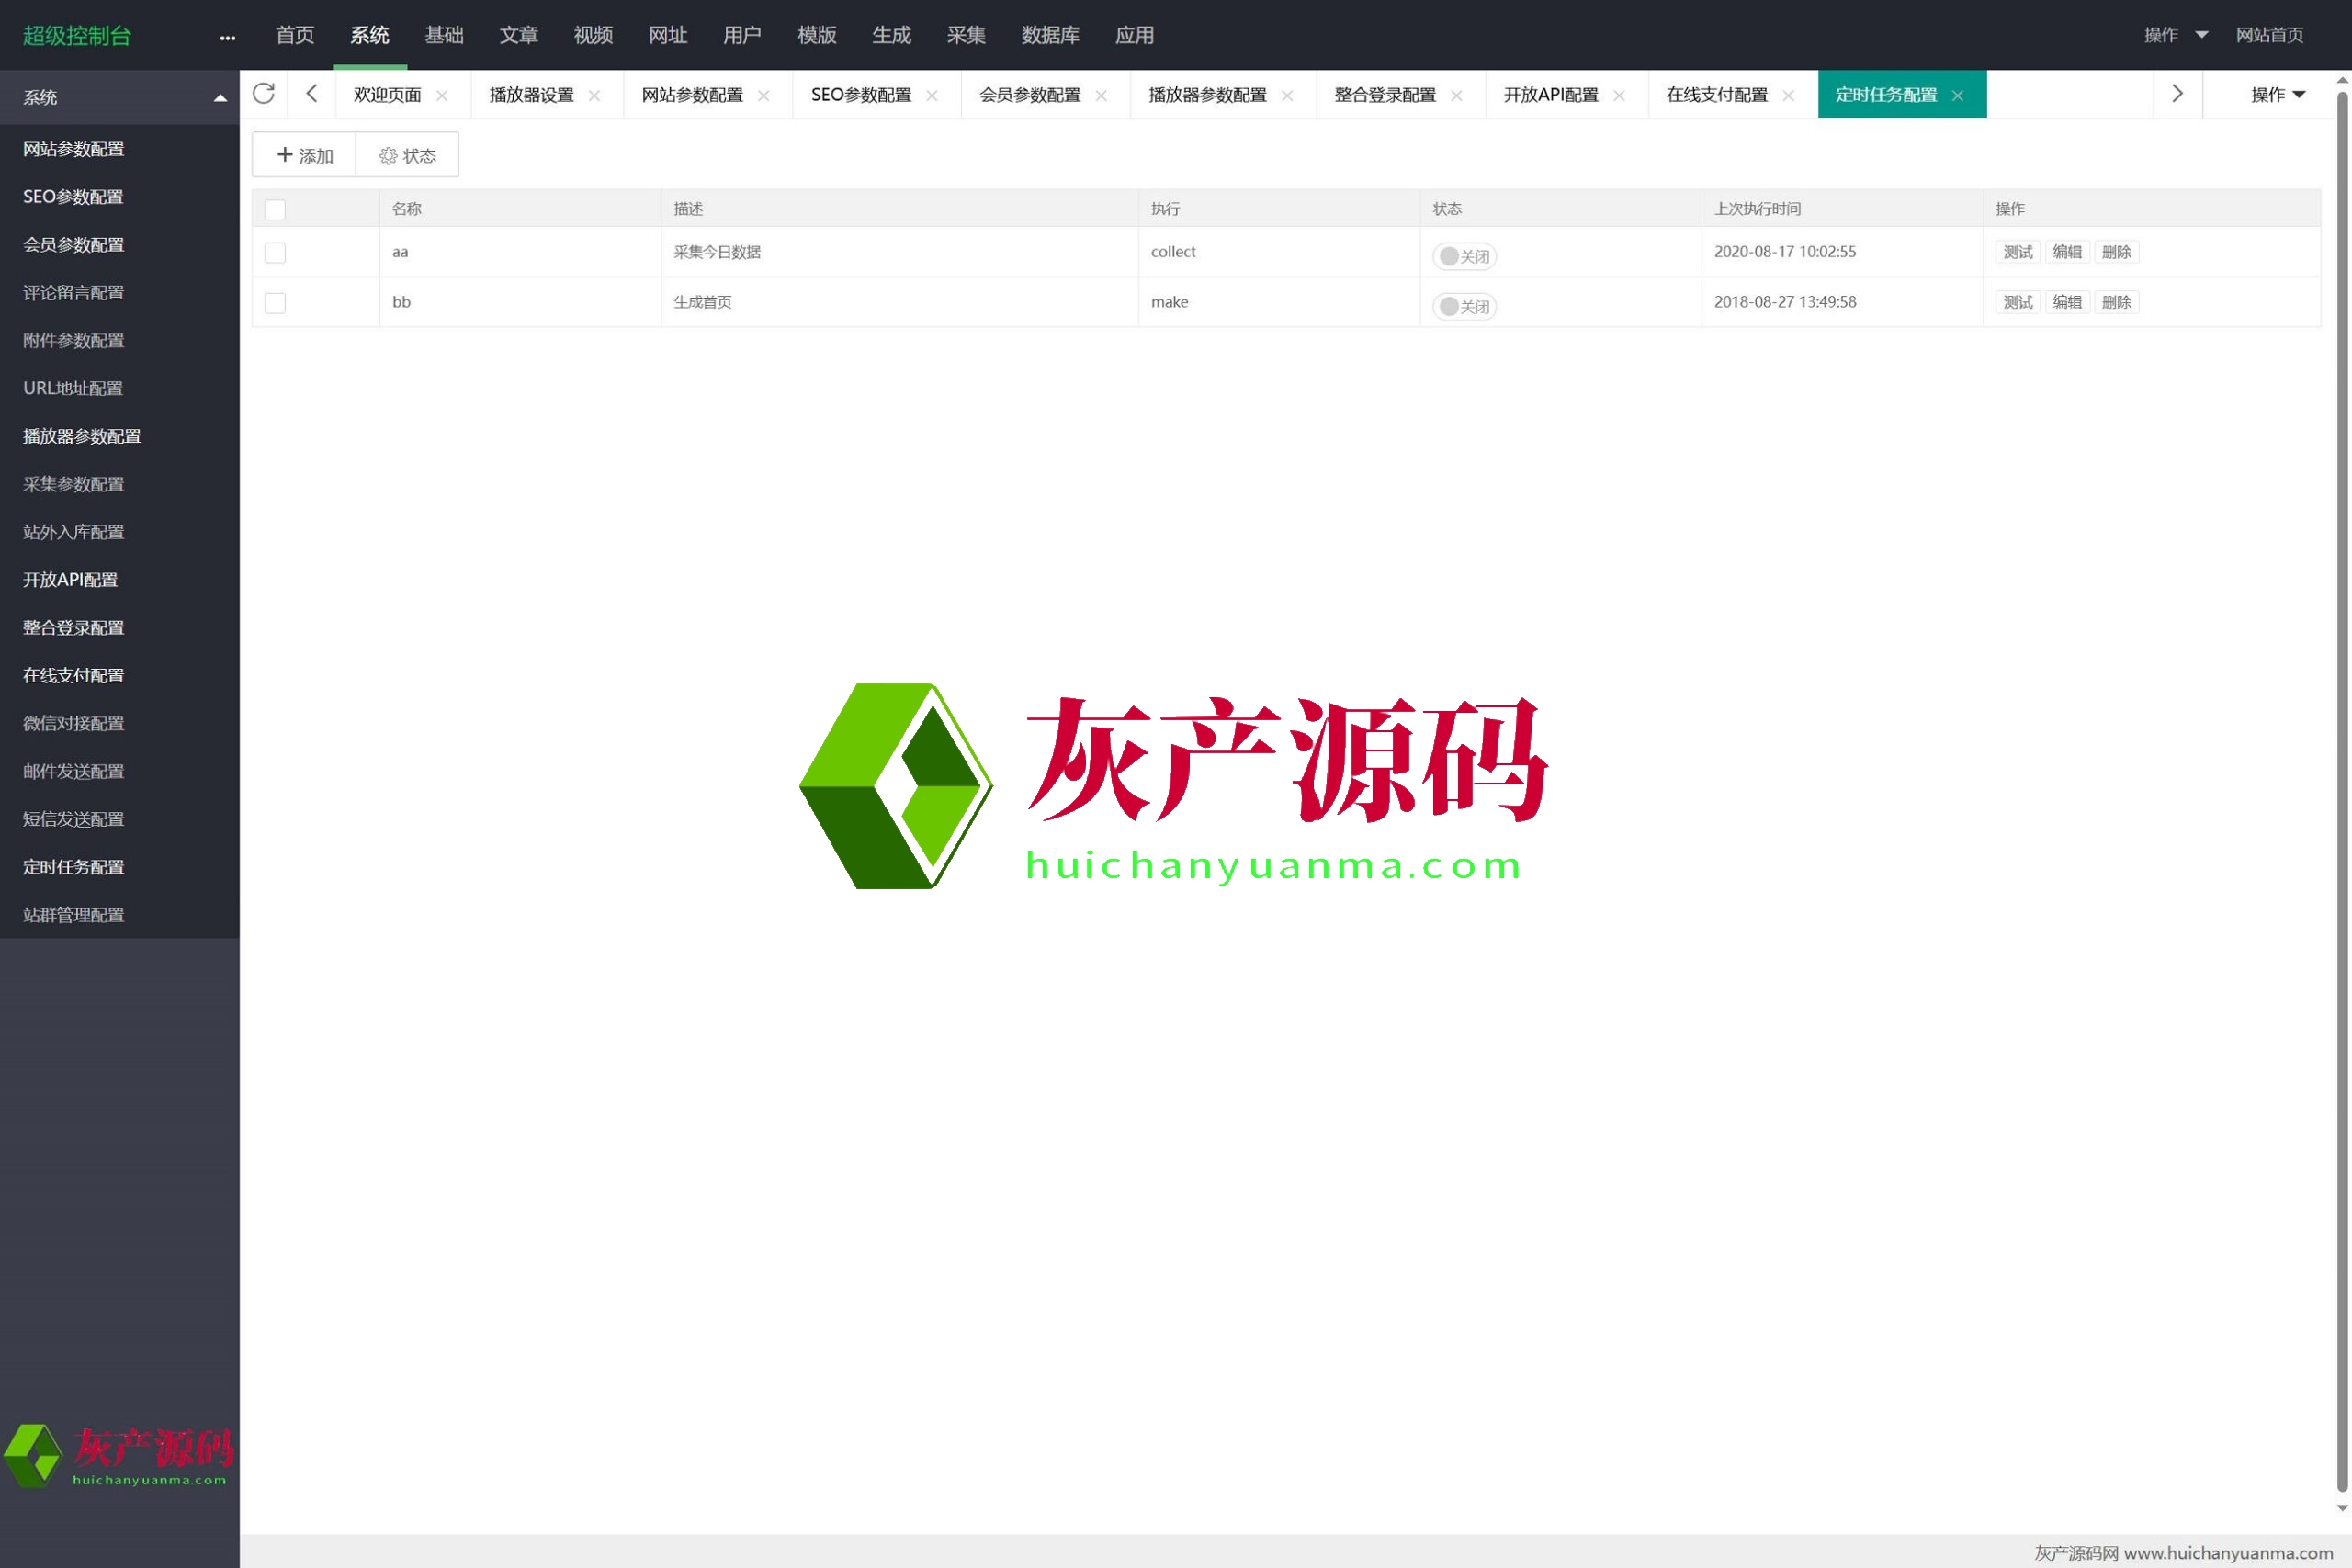The width and height of the screenshot is (2352, 1568).
Task: Open the 采集 top menu
Action: (x=965, y=35)
